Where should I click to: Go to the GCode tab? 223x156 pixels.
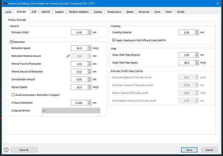tap(180, 12)
